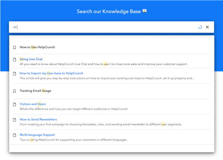Open How to Send Newsletters article

pyautogui.click(x=38, y=120)
